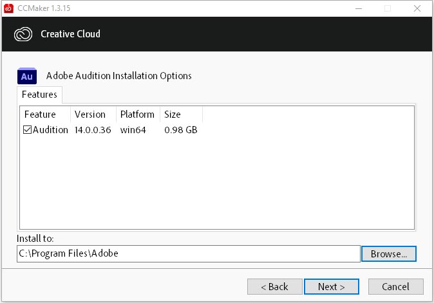The image size is (434, 303).
Task: Minimize the CCMaker window
Action: point(357,8)
